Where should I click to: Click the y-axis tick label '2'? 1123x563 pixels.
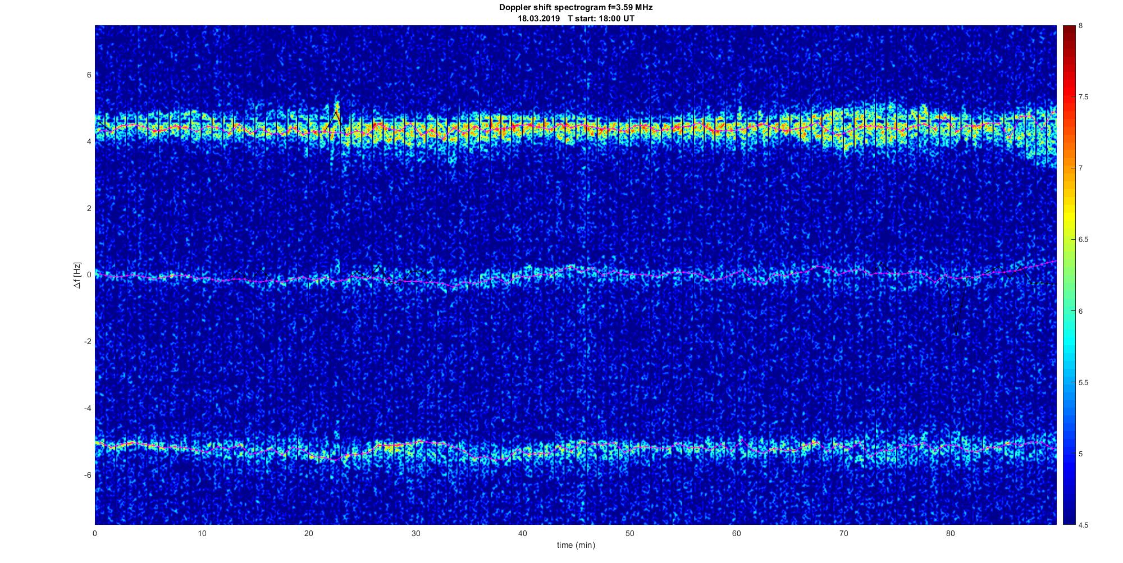(89, 208)
